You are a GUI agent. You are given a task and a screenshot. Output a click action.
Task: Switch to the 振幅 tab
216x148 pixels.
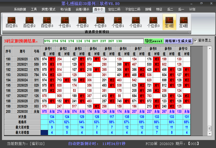pyautogui.click(x=148, y=9)
